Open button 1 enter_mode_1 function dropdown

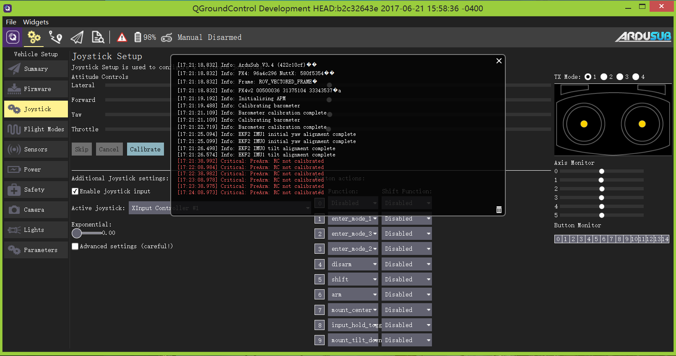(x=353, y=218)
